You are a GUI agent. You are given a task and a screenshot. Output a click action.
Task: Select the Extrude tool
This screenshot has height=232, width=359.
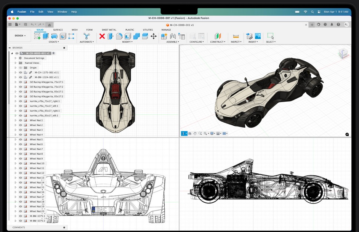tap(46, 36)
